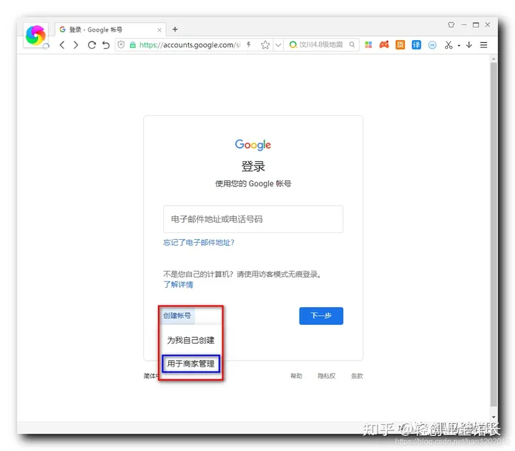Expand the address bar dropdown arrow
Viewport: 515px width, 451px height.
coord(278,44)
